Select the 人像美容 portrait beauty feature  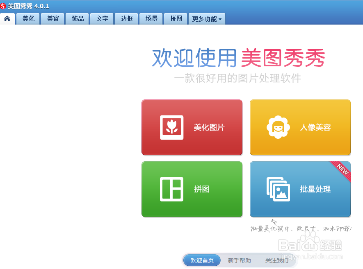pos(300,127)
